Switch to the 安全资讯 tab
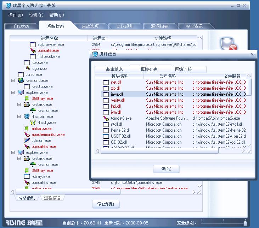 [x=194, y=26]
